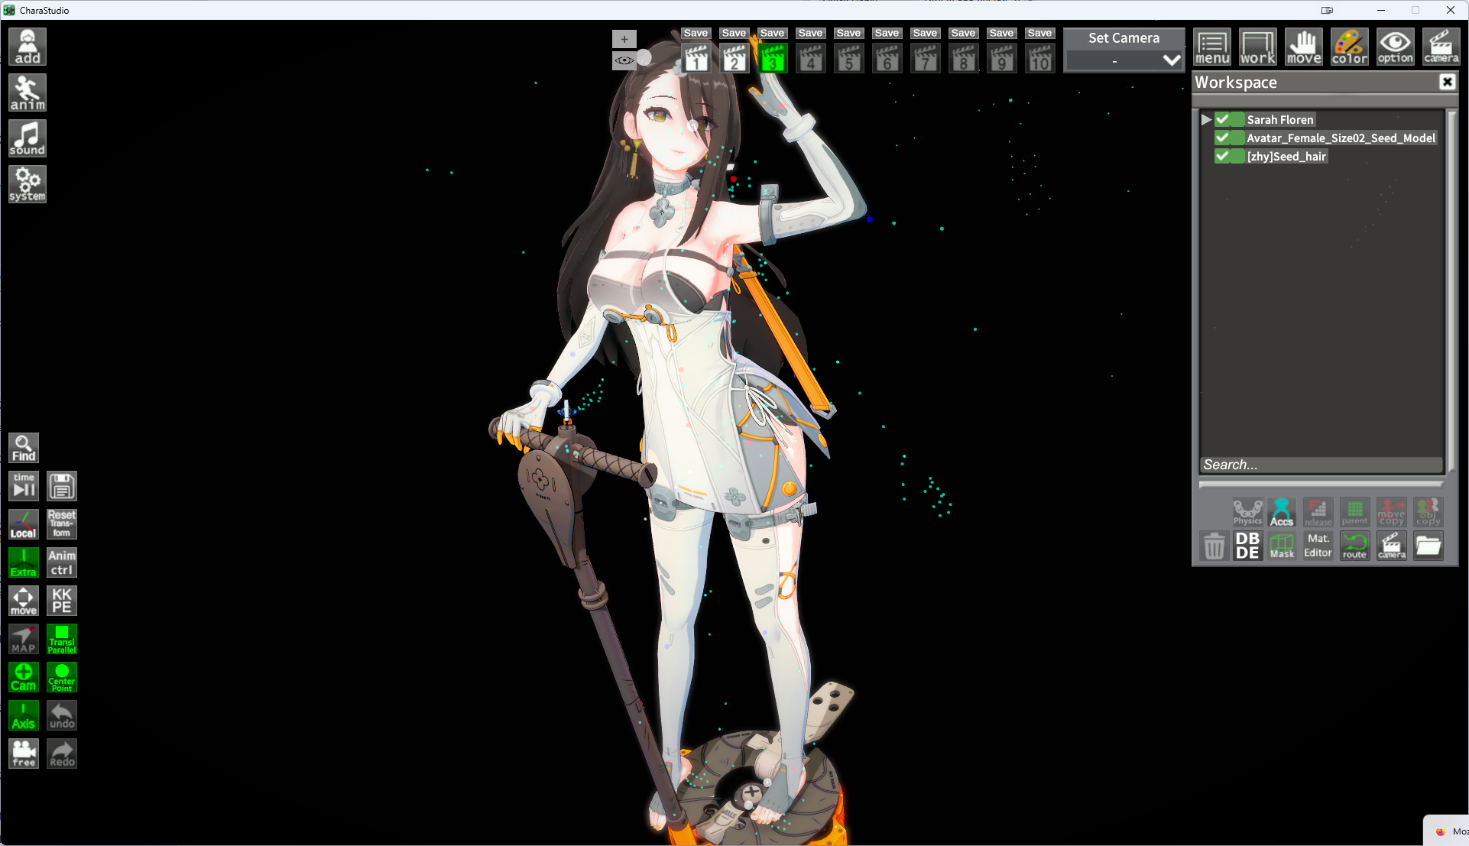1469x846 pixels.
Task: Click the trash delete icon in workspace
Action: pos(1214,546)
